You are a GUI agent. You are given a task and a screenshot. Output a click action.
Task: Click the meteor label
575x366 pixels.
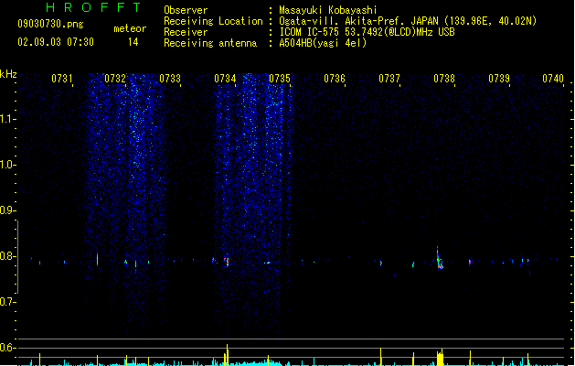click(x=130, y=28)
